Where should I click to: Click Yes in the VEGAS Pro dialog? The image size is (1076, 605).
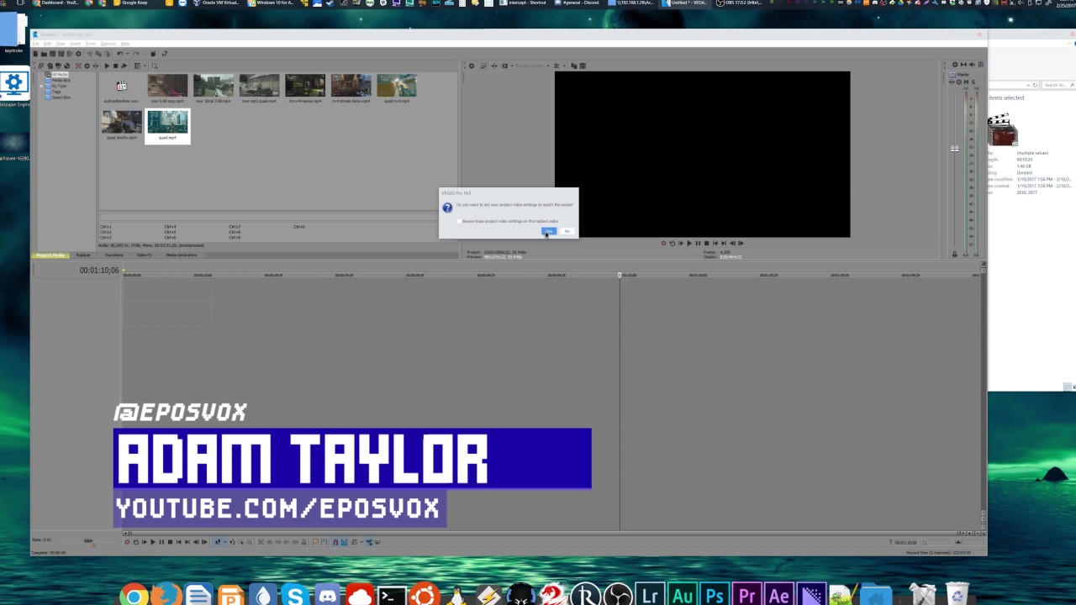[549, 231]
